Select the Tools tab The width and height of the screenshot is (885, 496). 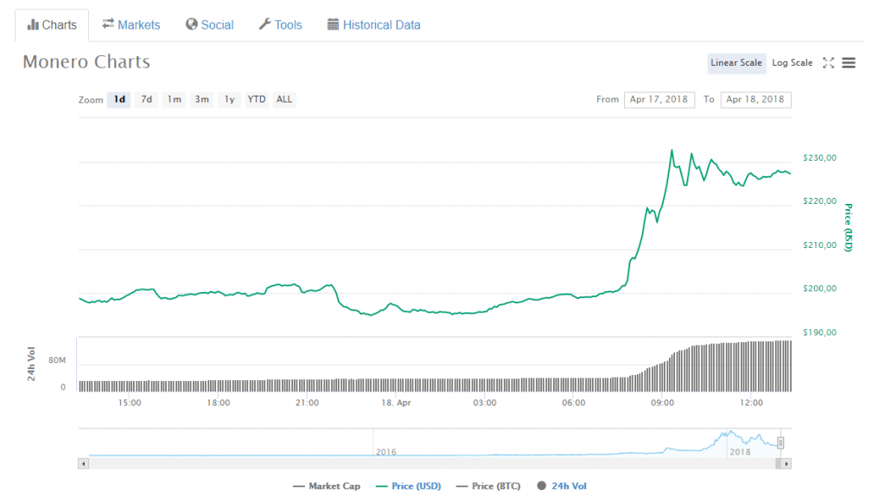280,25
